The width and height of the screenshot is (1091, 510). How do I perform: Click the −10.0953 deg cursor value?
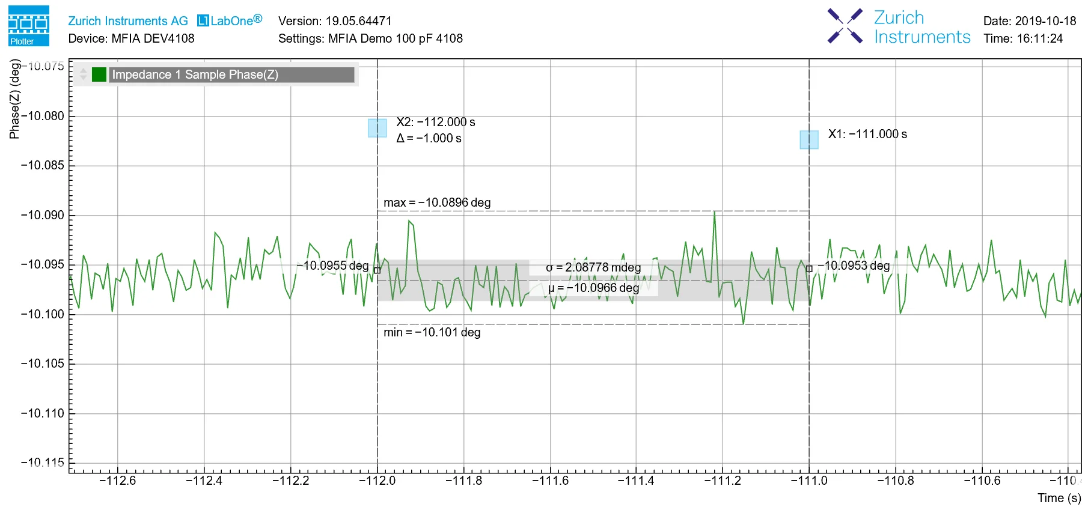(x=854, y=266)
